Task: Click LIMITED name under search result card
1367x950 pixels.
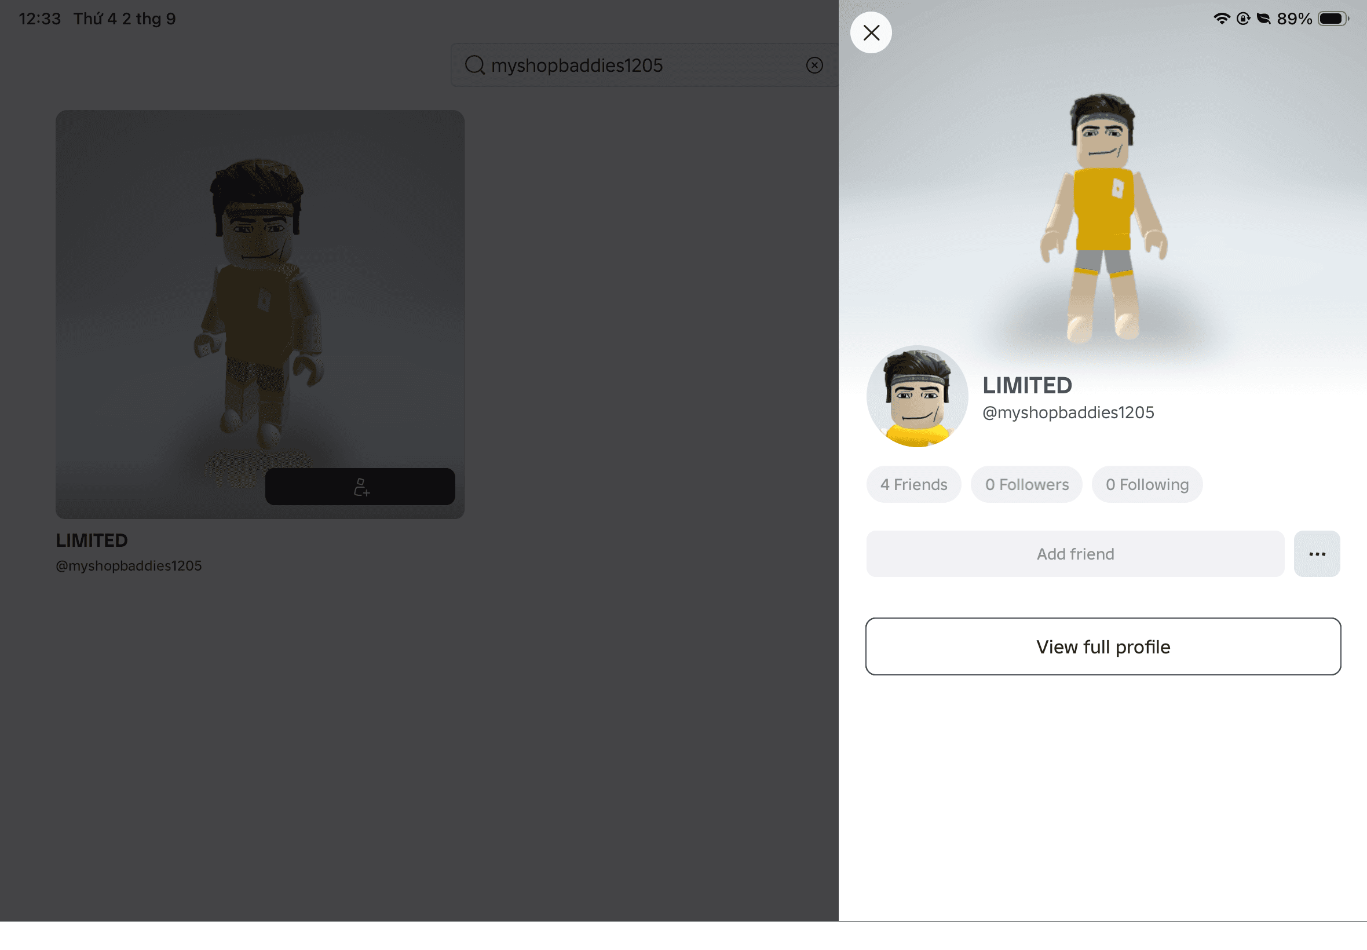Action: point(92,540)
